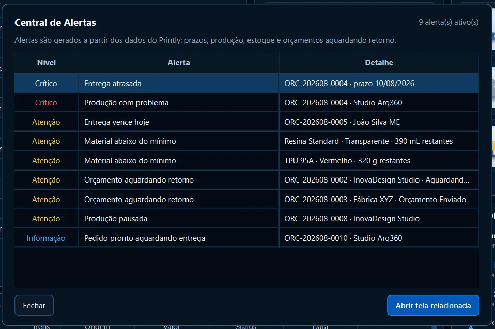Screen dimensions: 495x329
Task: Click the 9 alerta(s) ativo(s) counter
Action: coord(448,22)
